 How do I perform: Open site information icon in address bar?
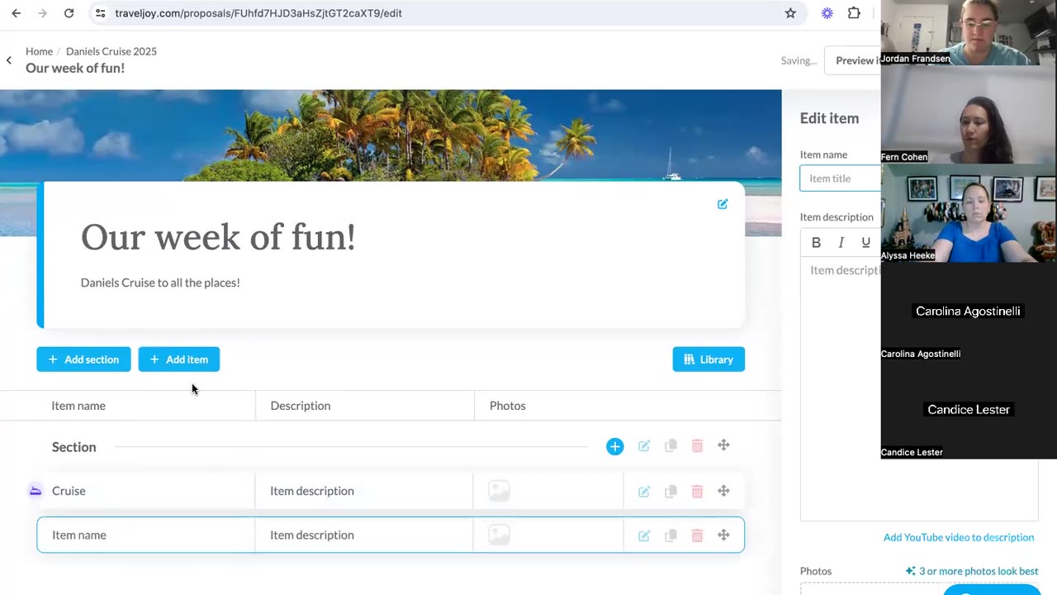pos(100,13)
